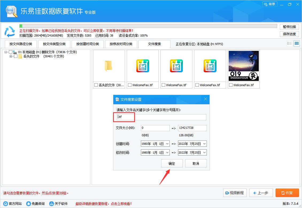
Task: Expand the 01 本地磁盘 tree node
Action: click(5, 52)
